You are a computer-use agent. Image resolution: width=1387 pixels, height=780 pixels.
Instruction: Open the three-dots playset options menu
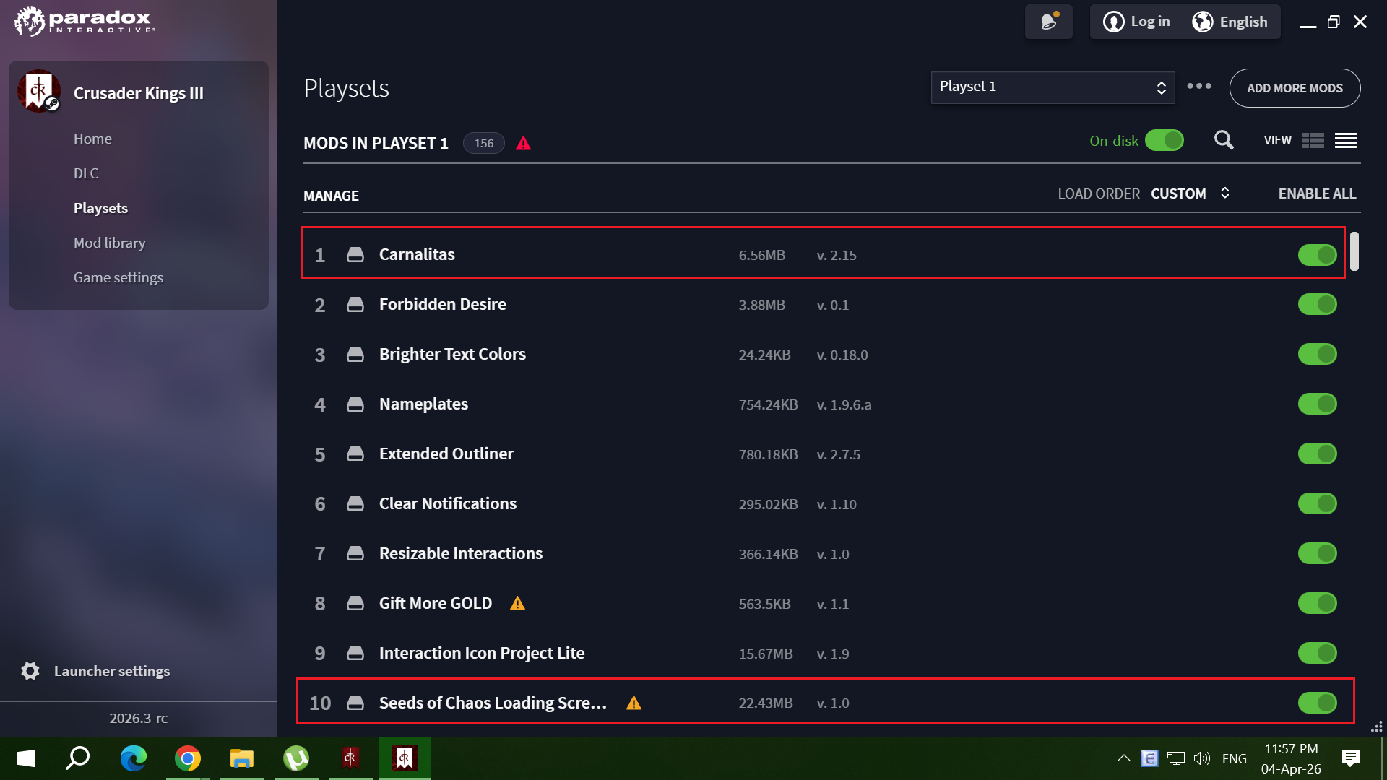(1199, 86)
